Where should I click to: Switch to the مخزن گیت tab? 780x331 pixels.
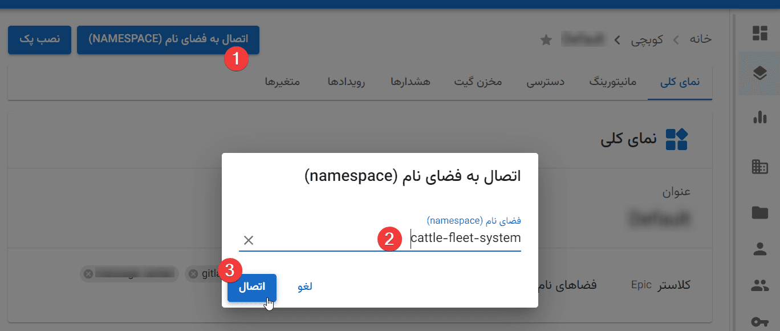pyautogui.click(x=478, y=82)
